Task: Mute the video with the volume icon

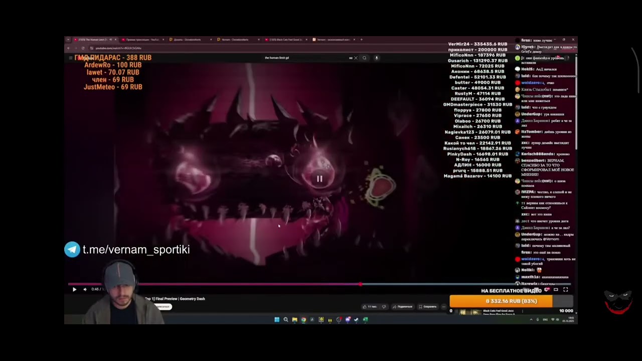Action: click(85, 289)
